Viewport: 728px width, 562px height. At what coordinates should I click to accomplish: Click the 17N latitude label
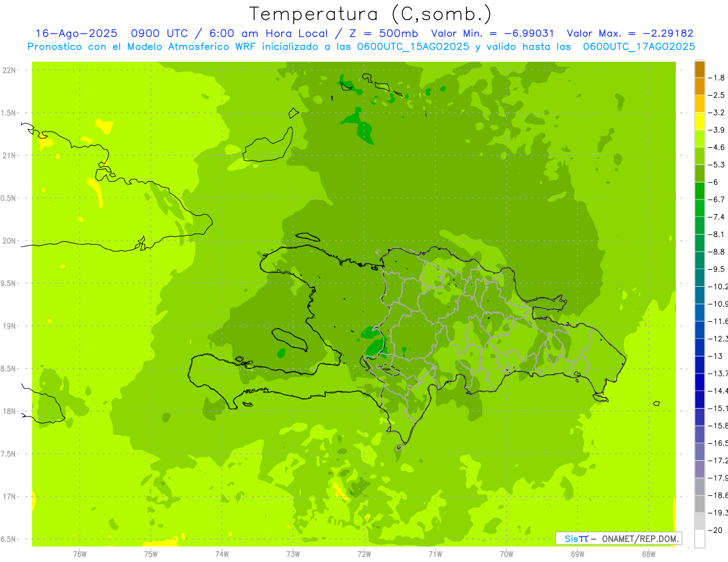(x=9, y=497)
